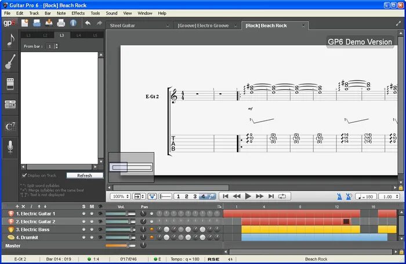Open the Sound menu
This screenshot has height=264, width=406.
[x=111, y=13]
